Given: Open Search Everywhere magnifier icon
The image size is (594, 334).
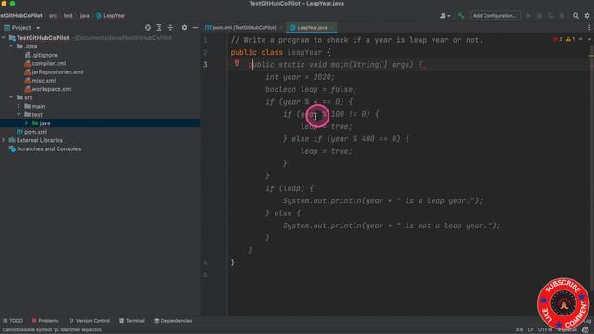Looking at the screenshot, I should click(575, 16).
